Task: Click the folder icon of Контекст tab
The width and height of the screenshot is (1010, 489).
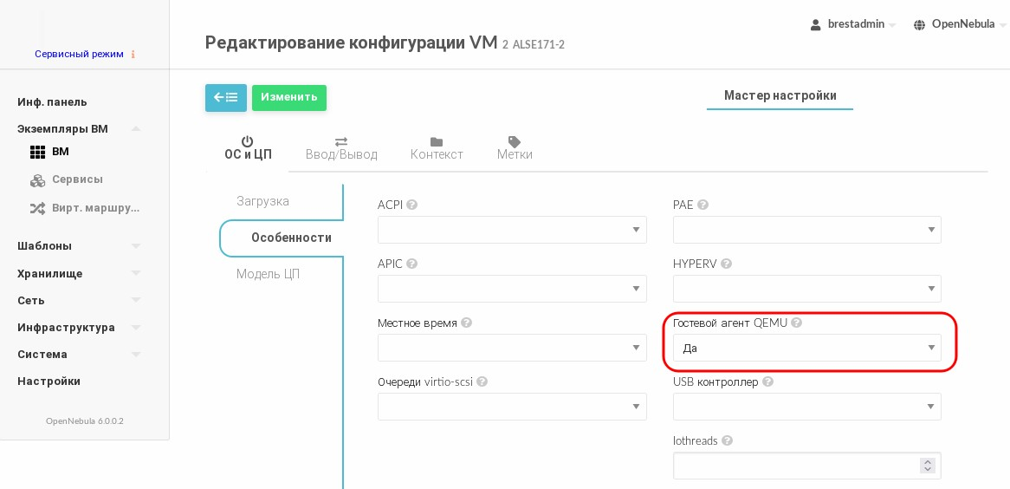Action: click(437, 141)
